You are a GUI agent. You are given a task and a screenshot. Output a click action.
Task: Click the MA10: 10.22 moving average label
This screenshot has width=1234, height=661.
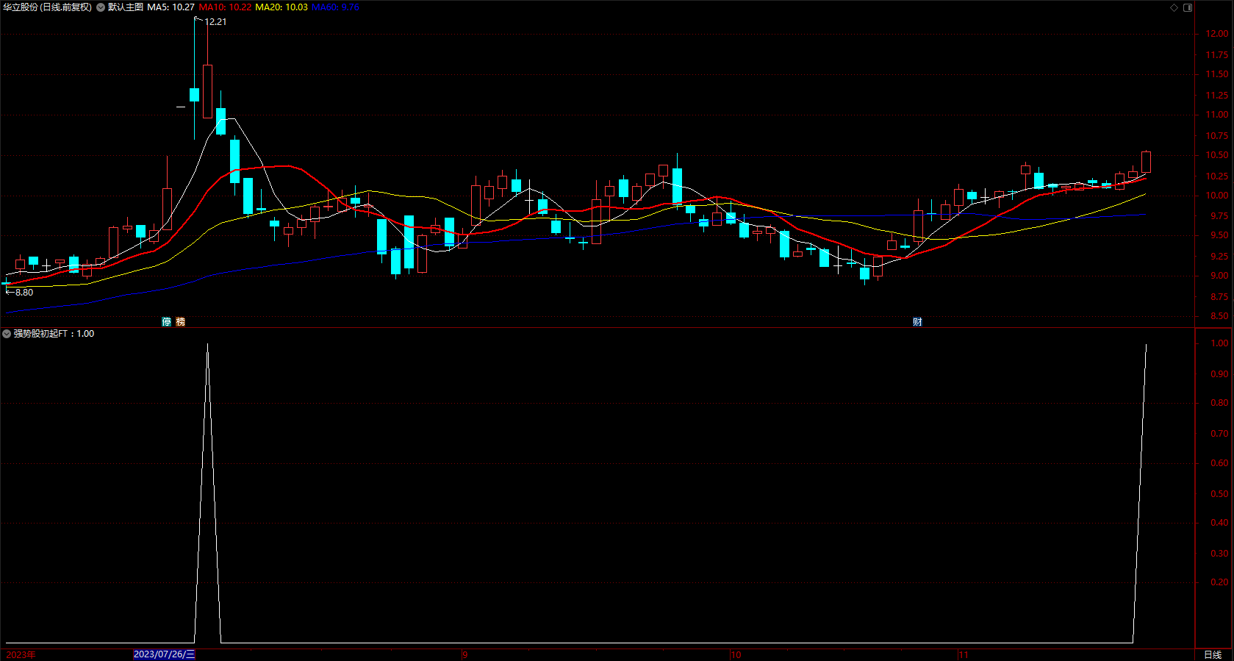[225, 7]
